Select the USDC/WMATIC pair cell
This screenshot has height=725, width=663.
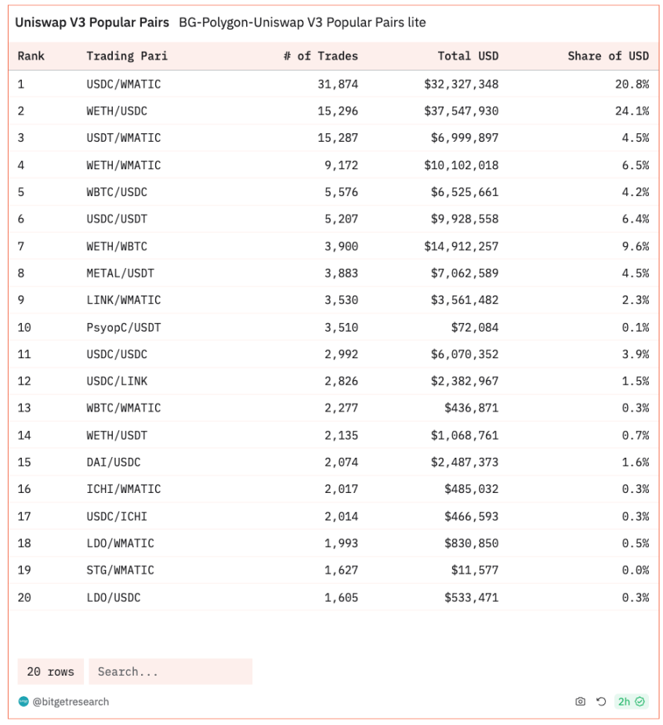click(x=123, y=84)
